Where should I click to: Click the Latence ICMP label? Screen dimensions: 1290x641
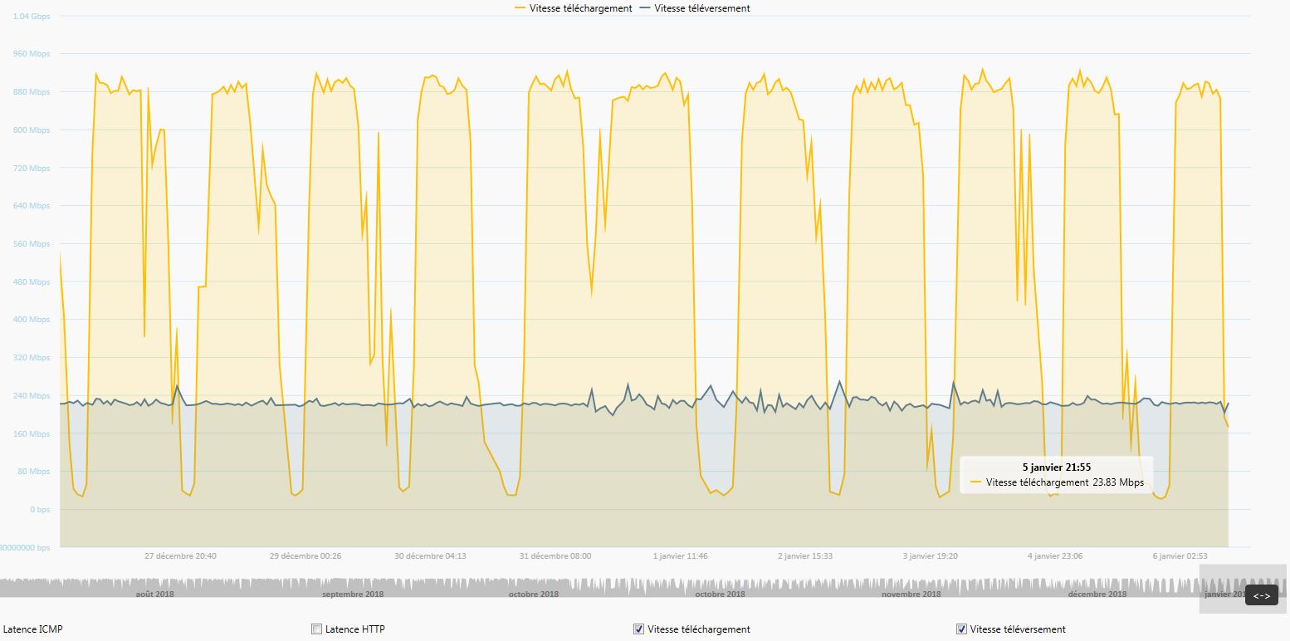(x=32, y=629)
